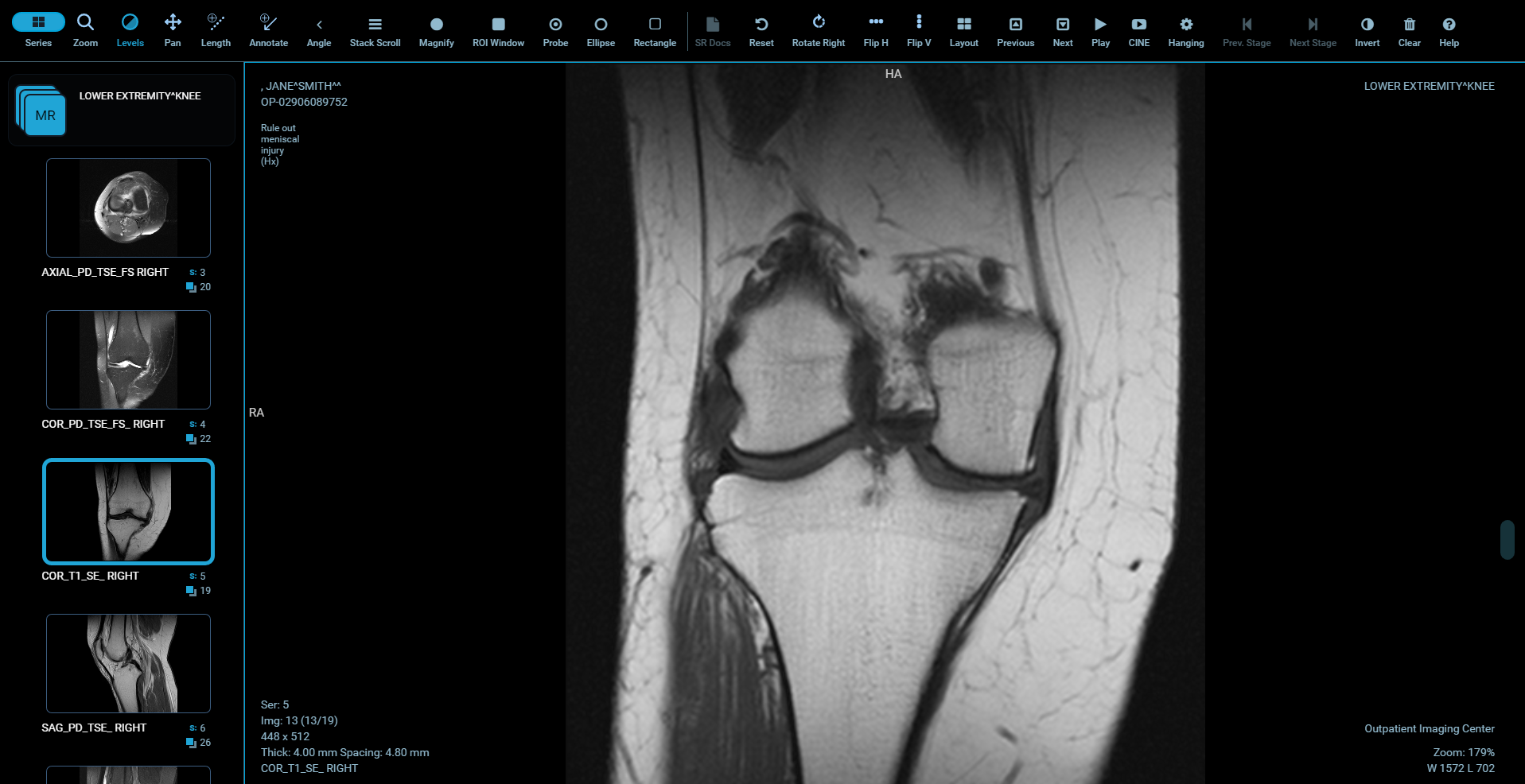Click the AXIAL_PD_TSE_FS RIGHT label
The width and height of the screenshot is (1525, 784).
tap(105, 272)
